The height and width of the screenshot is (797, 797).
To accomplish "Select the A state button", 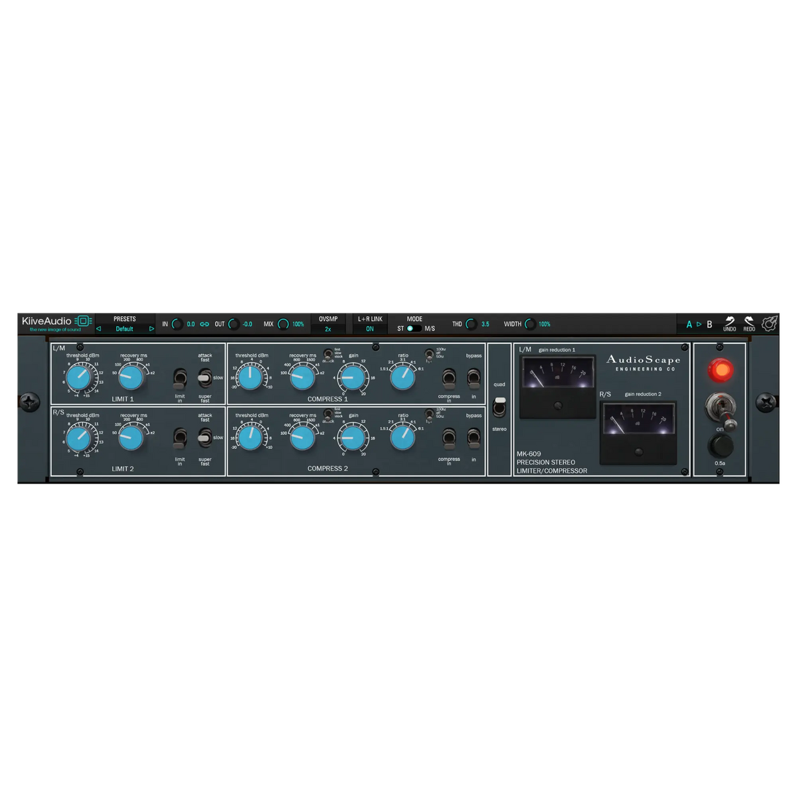I will tap(689, 324).
